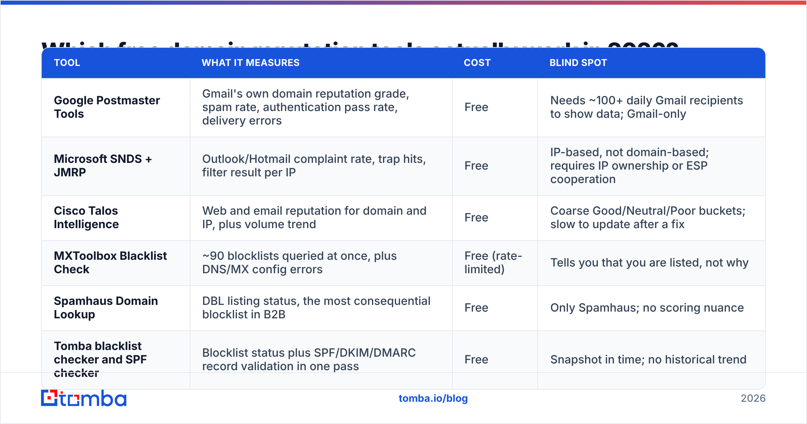Click "Tells you that you are listed" blind spot
Viewport: 807px width, 424px height.
coord(649,262)
